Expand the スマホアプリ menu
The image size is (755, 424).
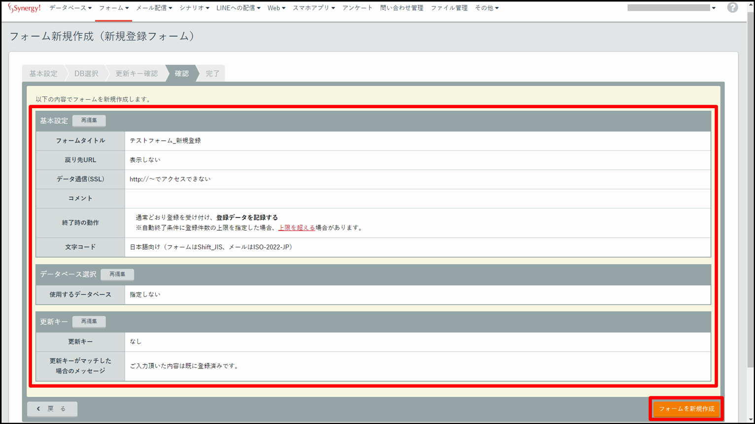tap(313, 8)
